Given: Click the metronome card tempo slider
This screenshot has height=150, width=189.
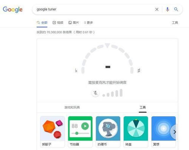Looking at the screenshot, I should point(80,133).
